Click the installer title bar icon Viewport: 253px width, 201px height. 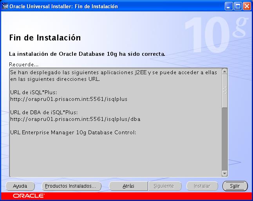pyautogui.click(x=5, y=6)
